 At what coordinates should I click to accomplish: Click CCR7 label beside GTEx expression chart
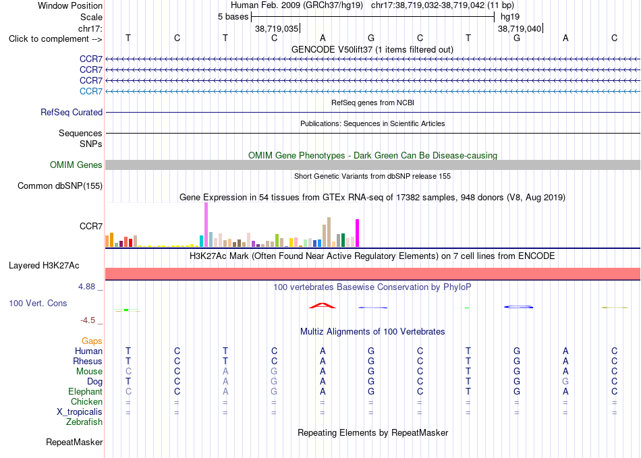pyautogui.click(x=91, y=226)
